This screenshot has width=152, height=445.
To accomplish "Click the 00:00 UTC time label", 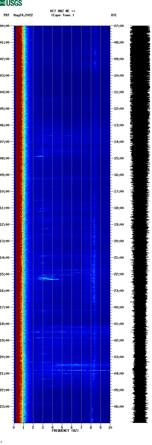I will coord(119,307).
